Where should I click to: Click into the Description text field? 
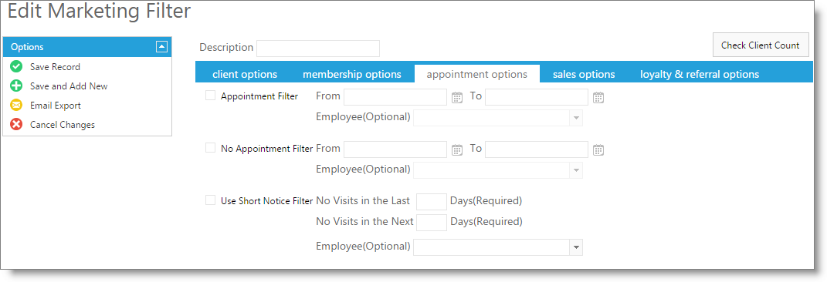[x=318, y=49]
